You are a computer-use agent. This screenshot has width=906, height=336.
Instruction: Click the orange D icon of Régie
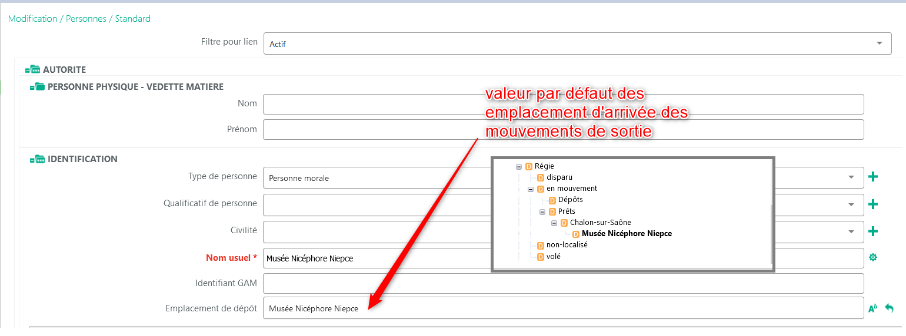(529, 166)
